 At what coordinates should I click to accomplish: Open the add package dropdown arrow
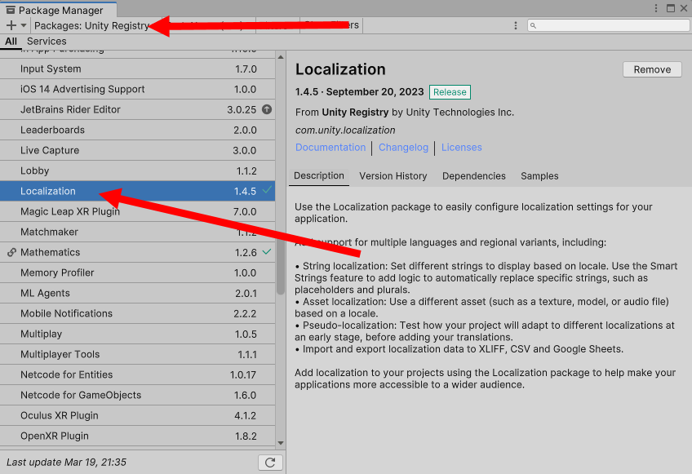pos(24,25)
